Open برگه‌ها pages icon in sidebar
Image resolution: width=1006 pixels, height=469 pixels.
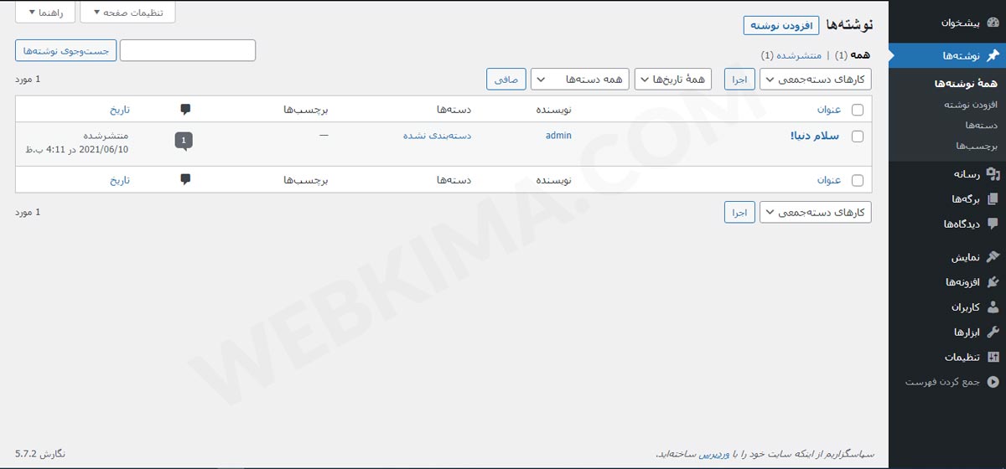click(x=993, y=199)
